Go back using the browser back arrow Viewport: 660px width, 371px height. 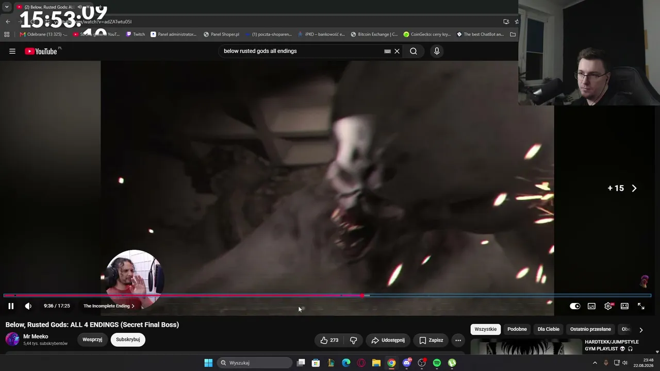(x=8, y=22)
